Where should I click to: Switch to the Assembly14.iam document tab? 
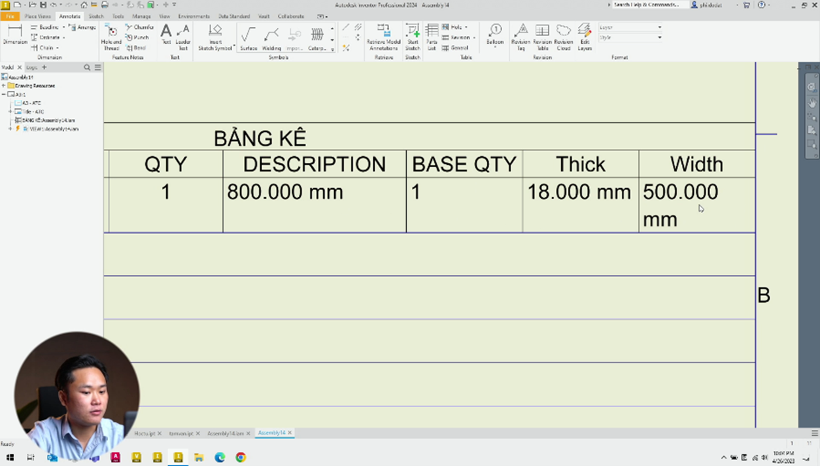pos(225,433)
